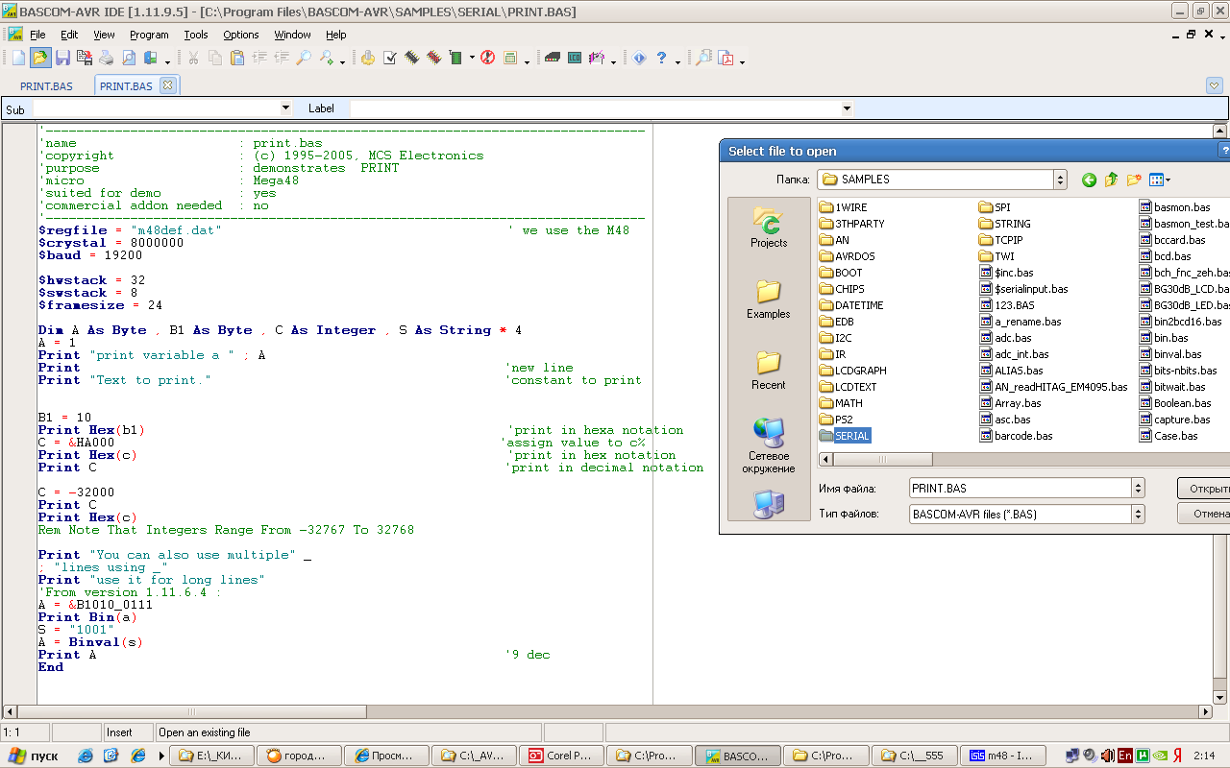Click the Syntax check icon in toolbar

(x=390, y=58)
